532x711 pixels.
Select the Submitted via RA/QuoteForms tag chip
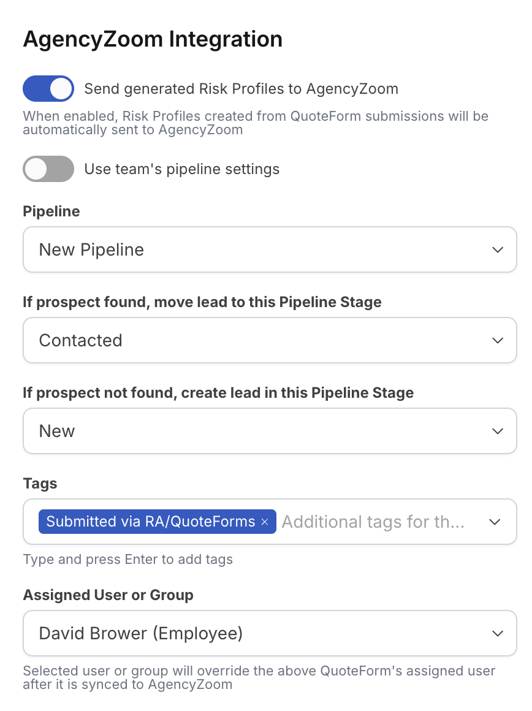pyautogui.click(x=150, y=522)
